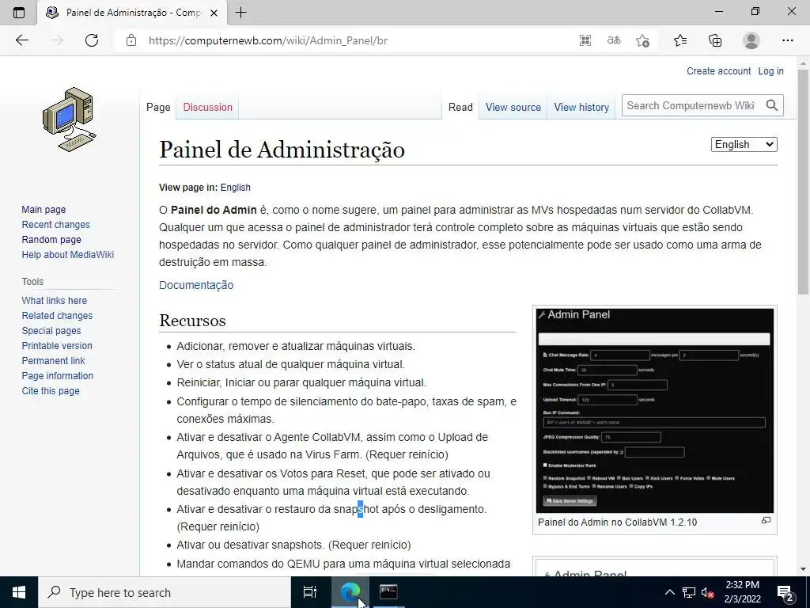This screenshot has height=608, width=810.
Task: Click the Log in link
Action: 770,70
